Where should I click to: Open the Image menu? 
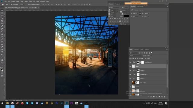click(13, 1)
